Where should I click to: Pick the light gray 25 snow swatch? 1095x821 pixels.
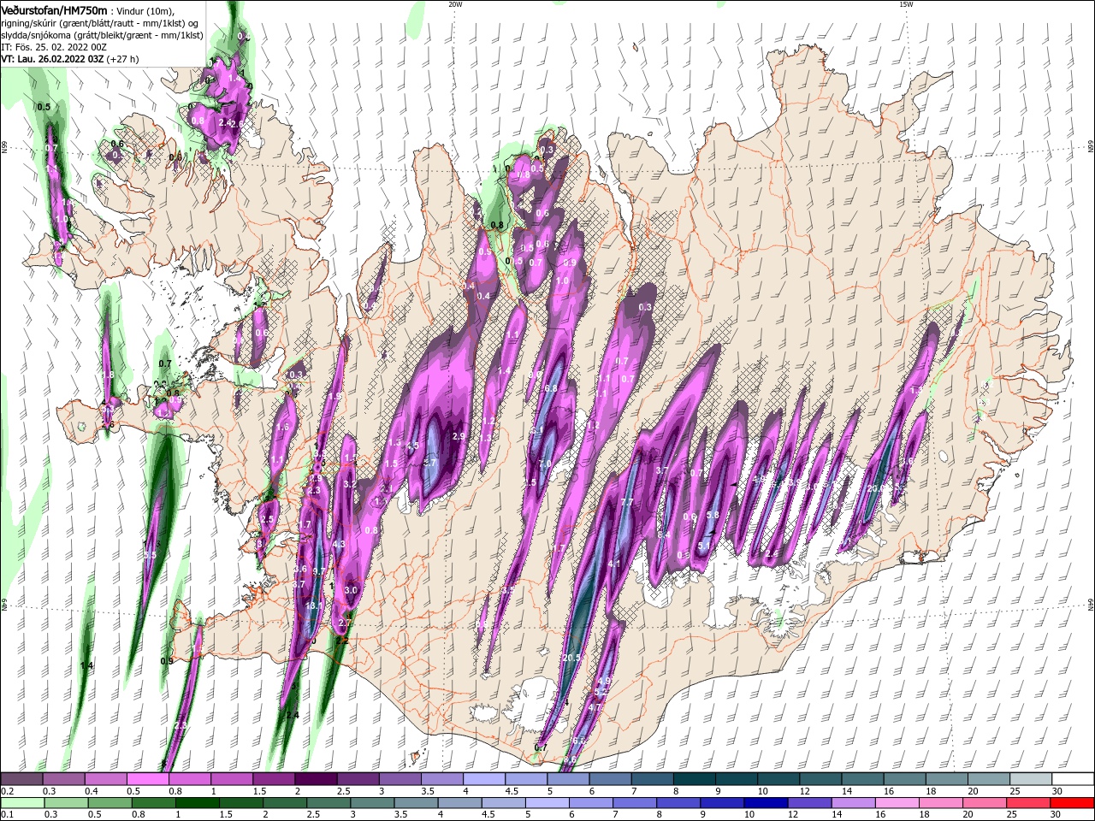click(x=1032, y=780)
